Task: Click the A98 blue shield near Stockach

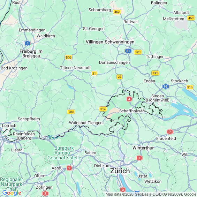Action: [x=166, y=86]
